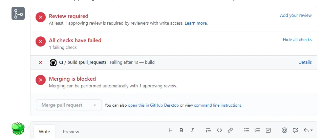Click the Merge pull request button

[62, 105]
